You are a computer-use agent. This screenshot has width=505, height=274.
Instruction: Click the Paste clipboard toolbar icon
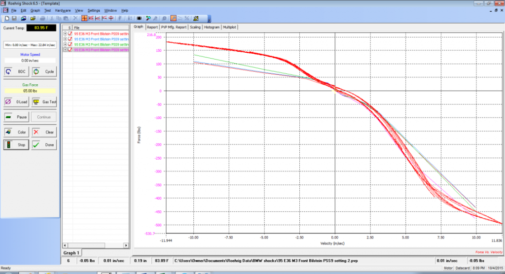coord(66,18)
